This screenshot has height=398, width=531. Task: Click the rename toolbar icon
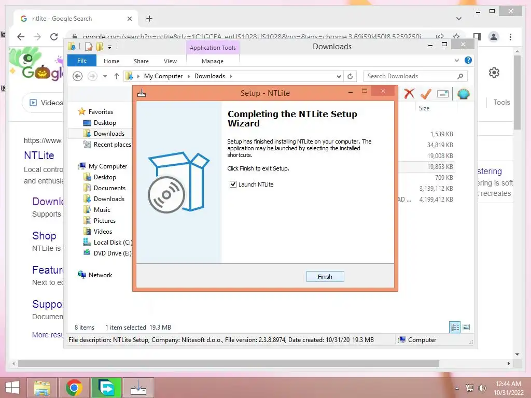tap(443, 94)
